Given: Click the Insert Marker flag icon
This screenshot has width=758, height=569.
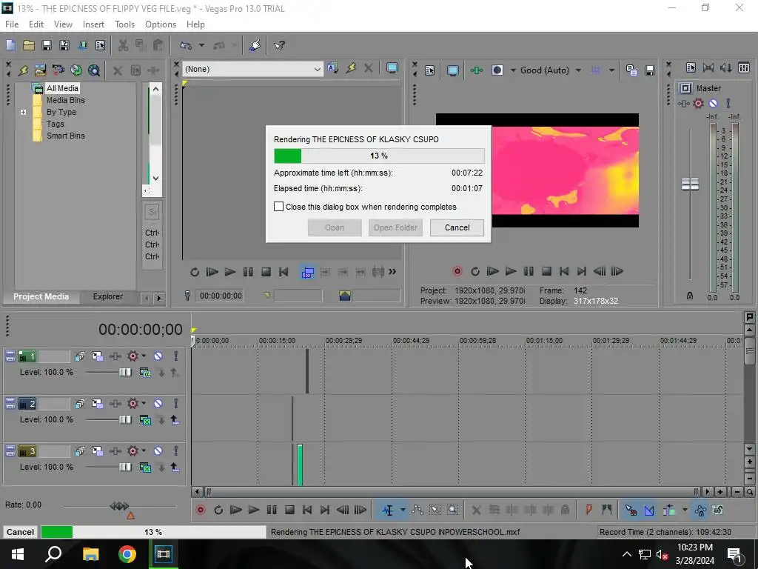Looking at the screenshot, I should [x=588, y=510].
